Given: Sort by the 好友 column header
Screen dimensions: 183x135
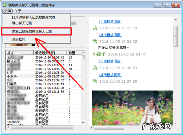Looking at the screenshot, I should (x=20, y=53).
